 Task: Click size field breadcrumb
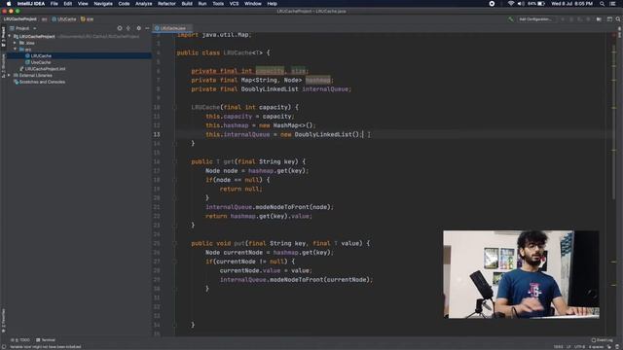pyautogui.click(x=88, y=19)
